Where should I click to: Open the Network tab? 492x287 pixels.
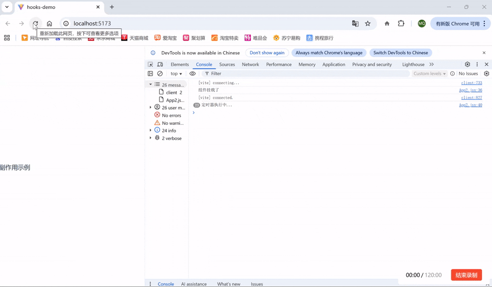pos(250,64)
